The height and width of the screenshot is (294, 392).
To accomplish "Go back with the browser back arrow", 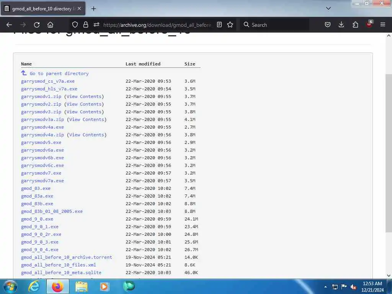I will click(x=9, y=25).
